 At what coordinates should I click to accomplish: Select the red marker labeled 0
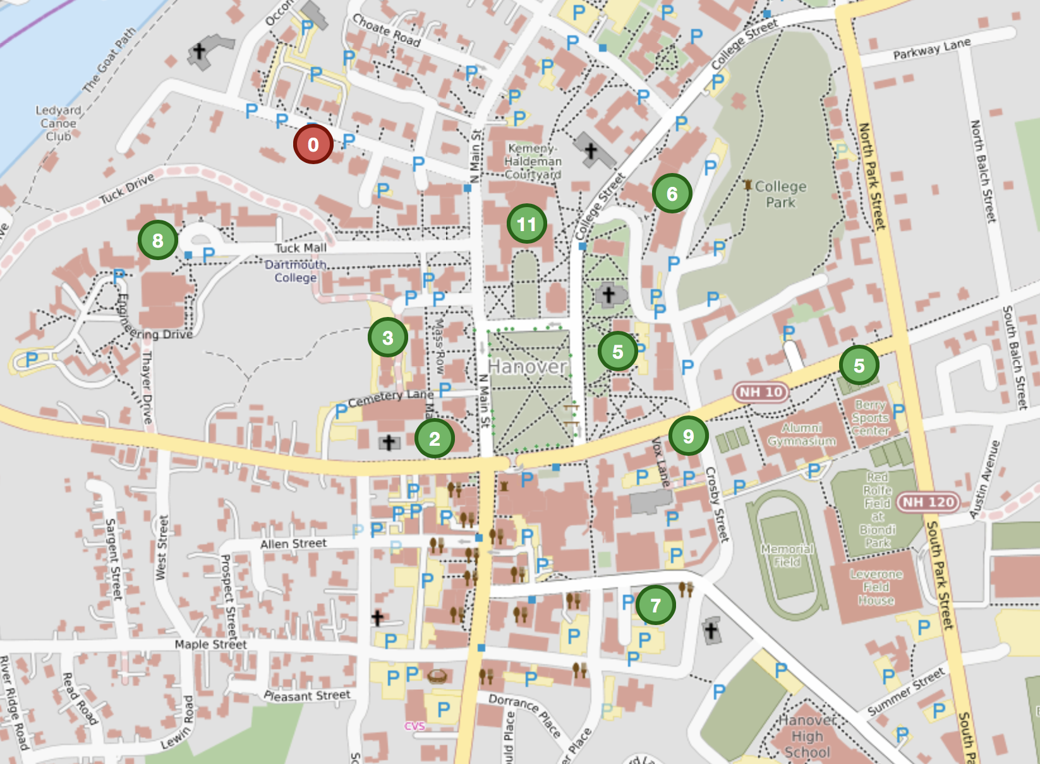pyautogui.click(x=313, y=145)
